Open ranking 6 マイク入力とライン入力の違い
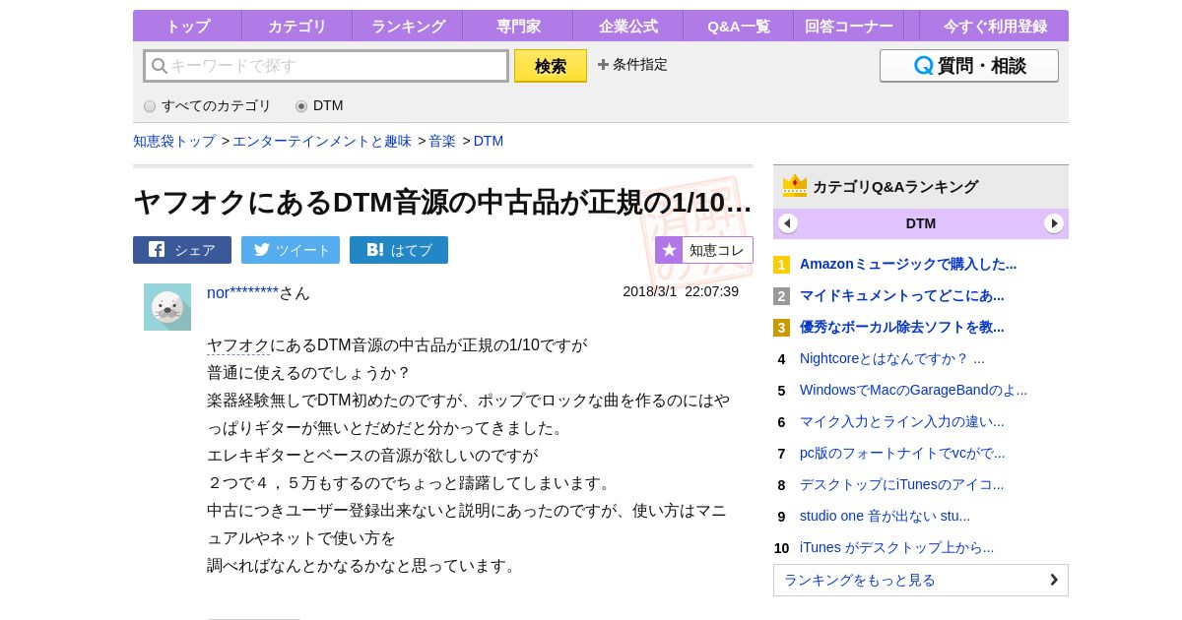Viewport: 1182px width, 620px height. tap(902, 421)
